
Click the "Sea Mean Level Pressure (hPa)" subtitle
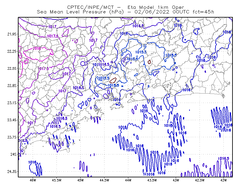80,12
